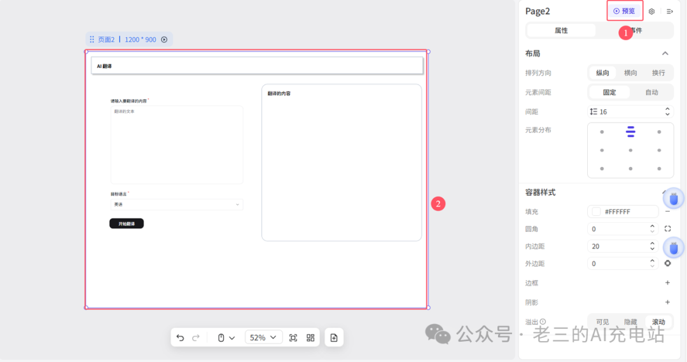
Task: Click the undo arrow in bottom toolbar
Action: pyautogui.click(x=180, y=337)
